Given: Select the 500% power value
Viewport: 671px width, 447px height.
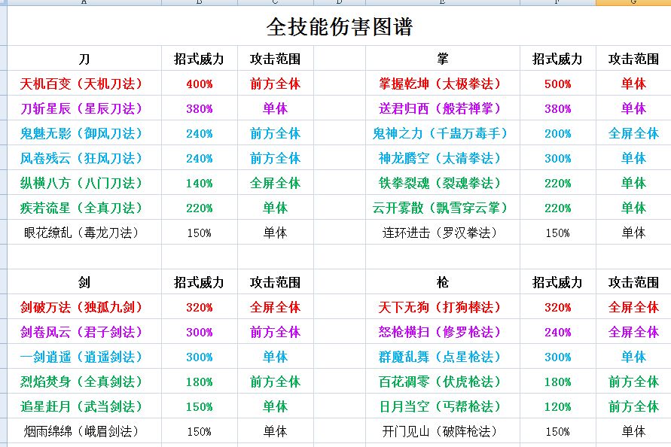Looking at the screenshot, I should 557,84.
